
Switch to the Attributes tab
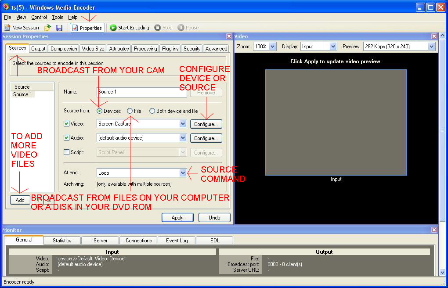point(119,49)
